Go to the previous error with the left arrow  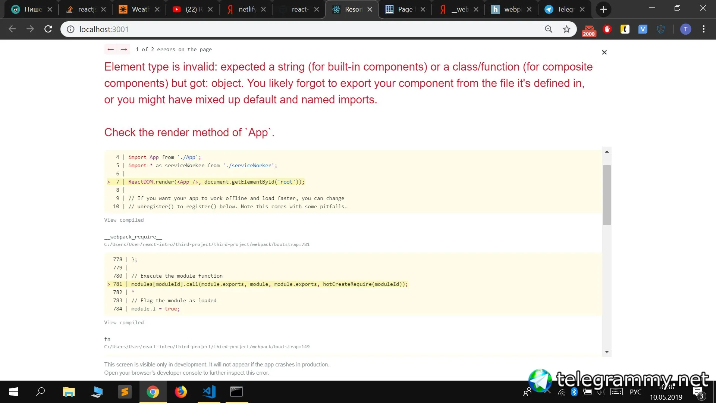pyautogui.click(x=110, y=49)
